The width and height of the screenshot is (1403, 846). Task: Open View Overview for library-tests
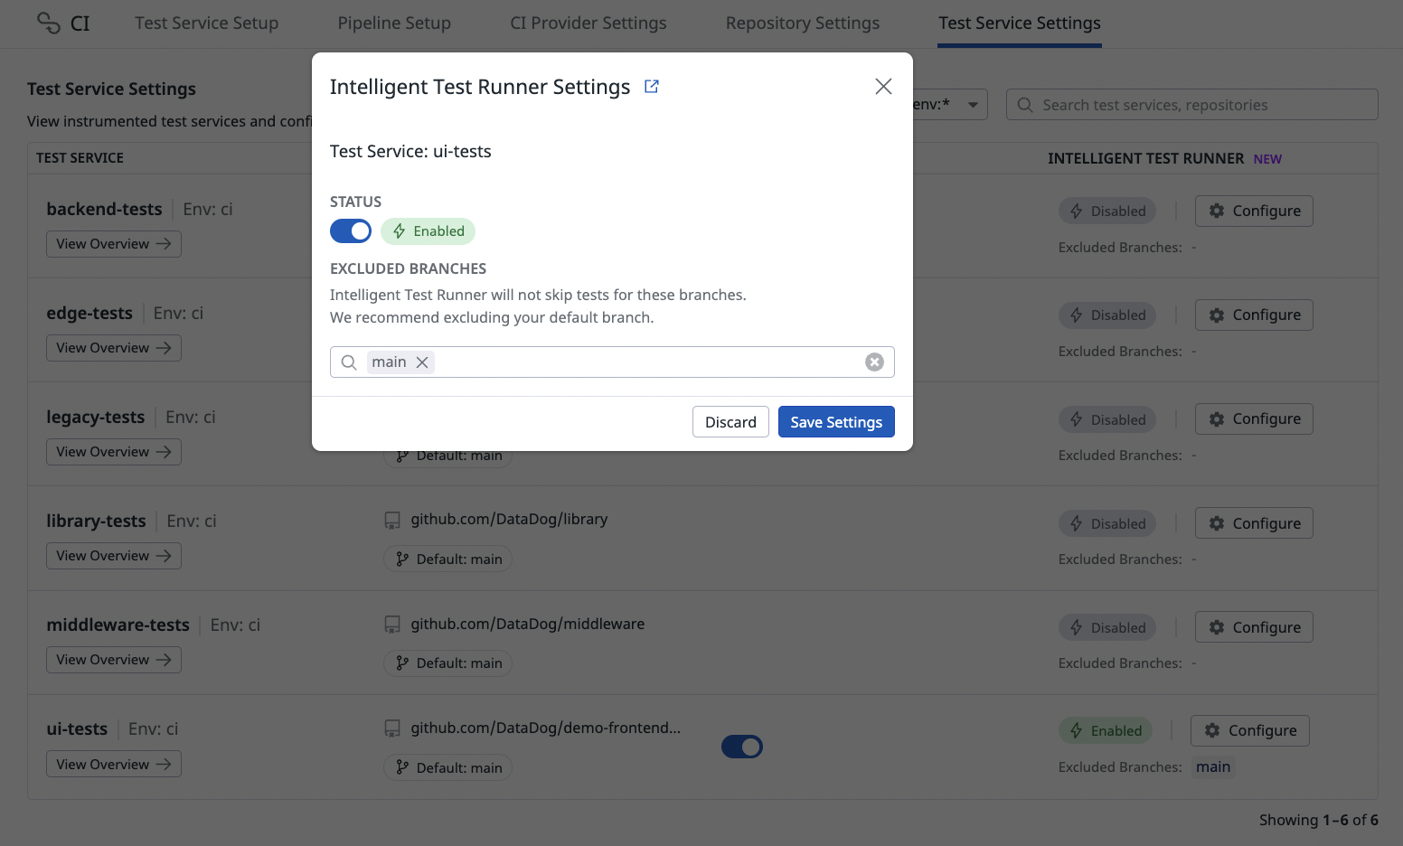point(114,556)
